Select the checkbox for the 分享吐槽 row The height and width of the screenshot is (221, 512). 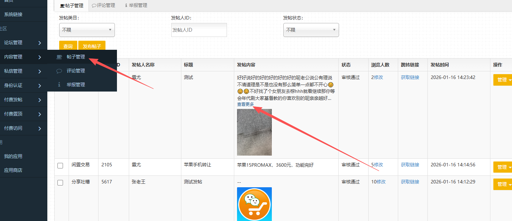click(60, 183)
